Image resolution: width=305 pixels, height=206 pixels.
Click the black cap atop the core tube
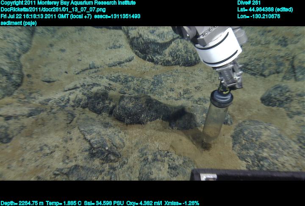click(220, 99)
